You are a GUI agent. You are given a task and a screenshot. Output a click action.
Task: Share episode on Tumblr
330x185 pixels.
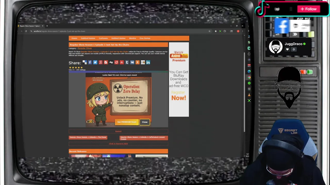[x=127, y=62]
